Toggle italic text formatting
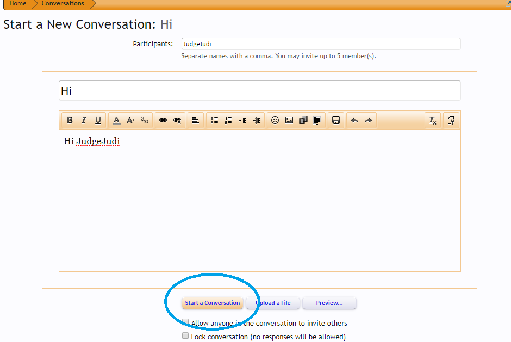This screenshot has height=342, width=511. tap(84, 120)
